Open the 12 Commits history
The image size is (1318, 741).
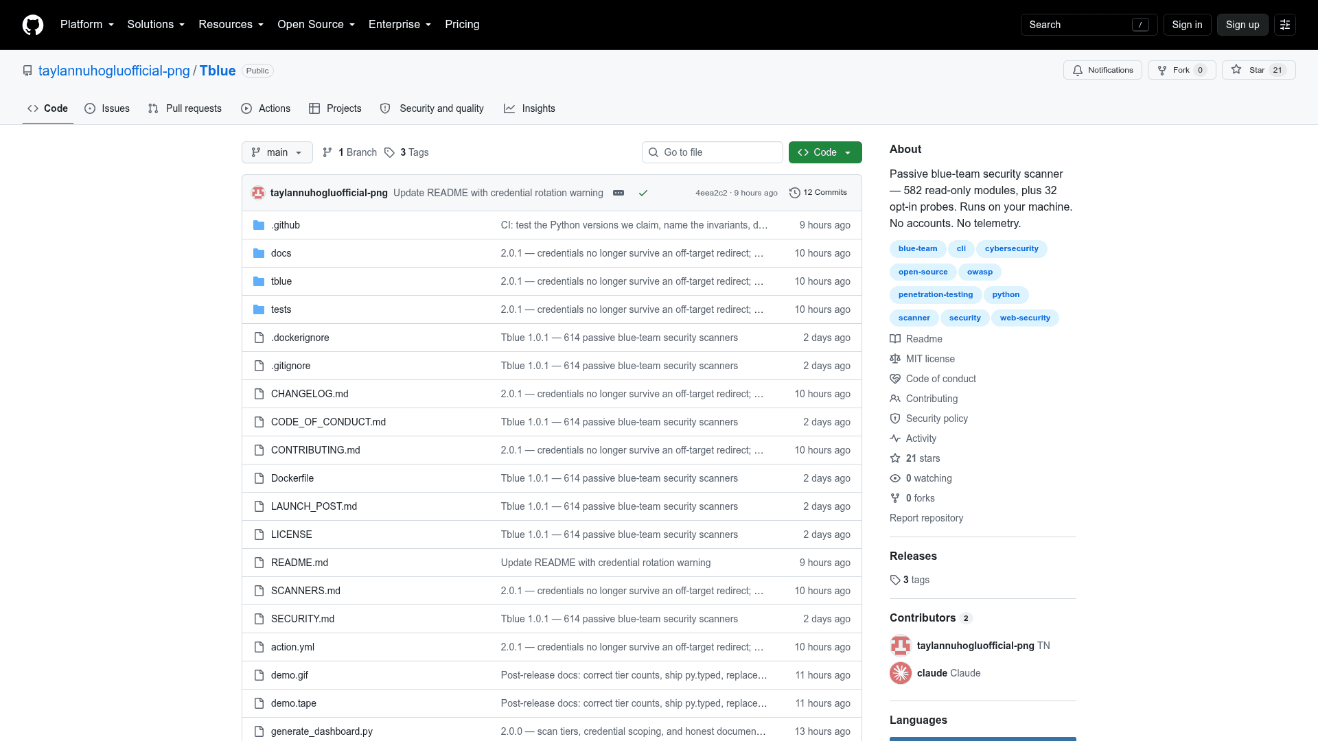click(x=818, y=193)
